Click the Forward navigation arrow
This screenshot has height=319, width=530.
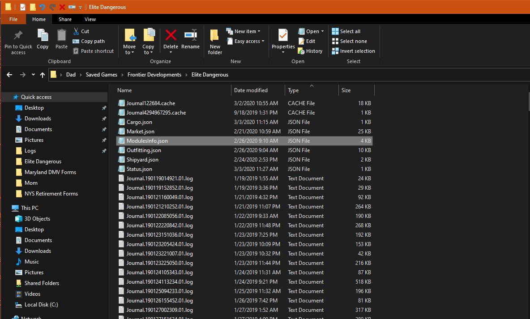click(x=23, y=75)
